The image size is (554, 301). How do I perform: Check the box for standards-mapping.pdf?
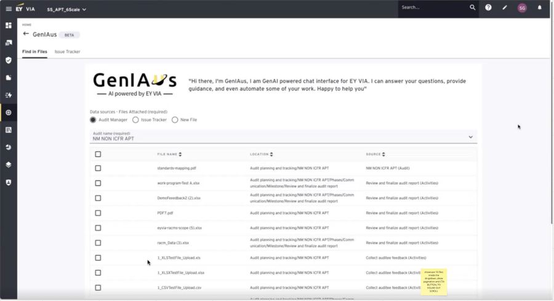[98, 168]
